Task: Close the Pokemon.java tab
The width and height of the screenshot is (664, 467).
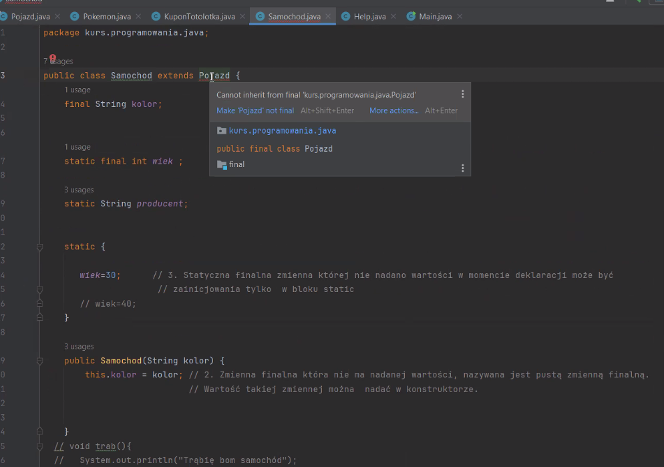Action: coord(138,16)
